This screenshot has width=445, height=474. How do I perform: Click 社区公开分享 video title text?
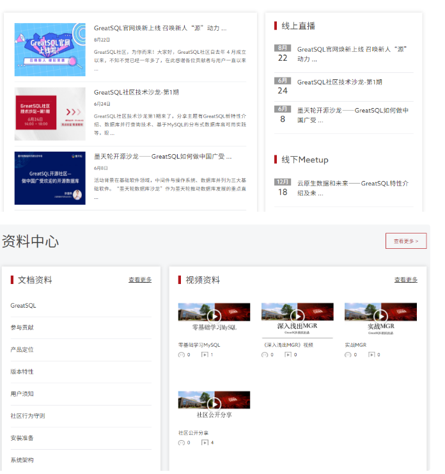[193, 433]
